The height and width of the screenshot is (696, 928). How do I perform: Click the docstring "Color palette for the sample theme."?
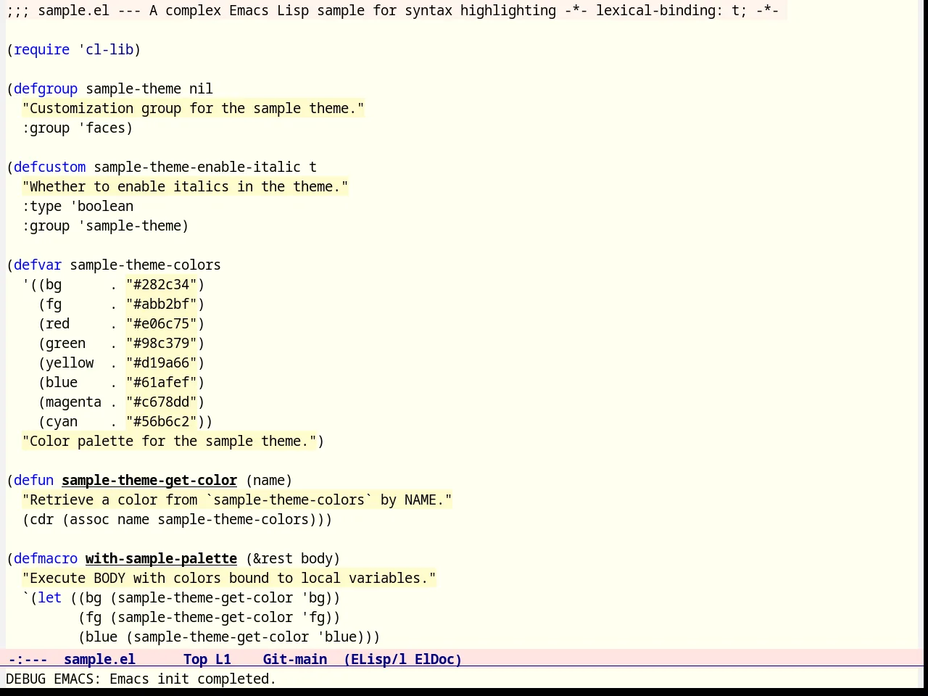[x=169, y=441]
